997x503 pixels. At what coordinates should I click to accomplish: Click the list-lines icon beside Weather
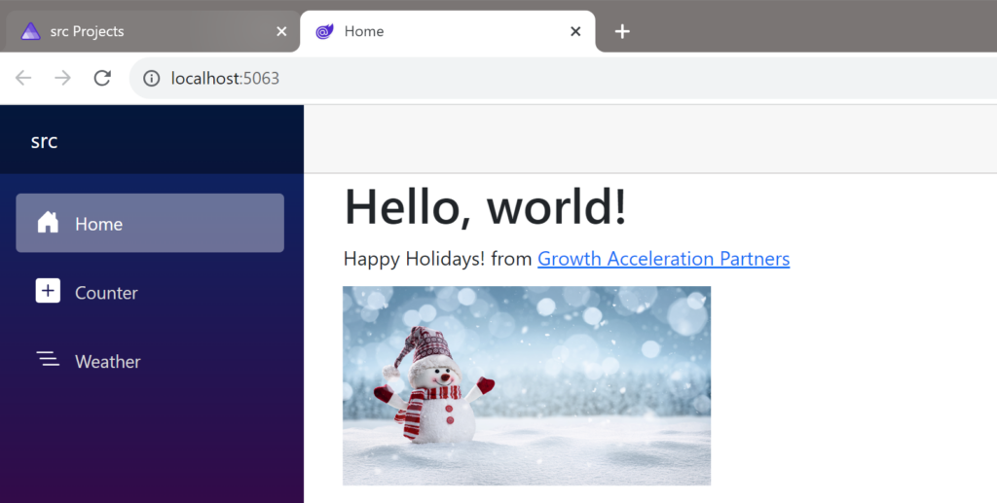point(48,360)
